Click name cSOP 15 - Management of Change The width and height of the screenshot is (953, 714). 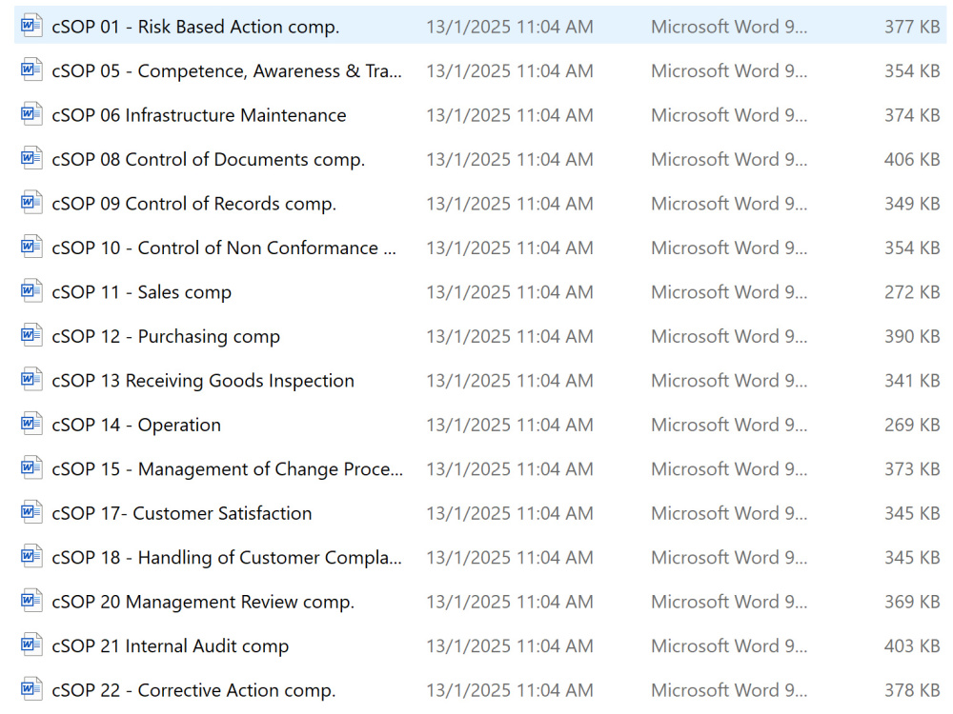(228, 470)
